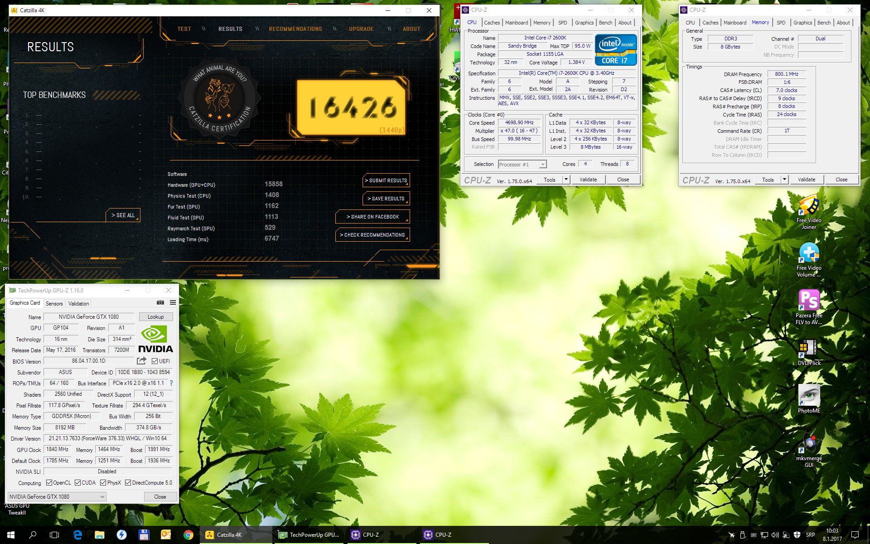Click the NVIDIA logo in GPU-Z
This screenshot has width=870, height=544.
pos(155,339)
